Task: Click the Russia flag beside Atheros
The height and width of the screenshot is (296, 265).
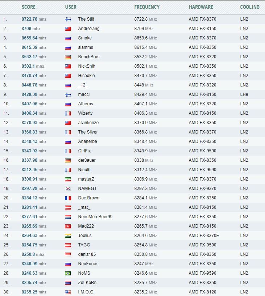Action: click(68, 104)
